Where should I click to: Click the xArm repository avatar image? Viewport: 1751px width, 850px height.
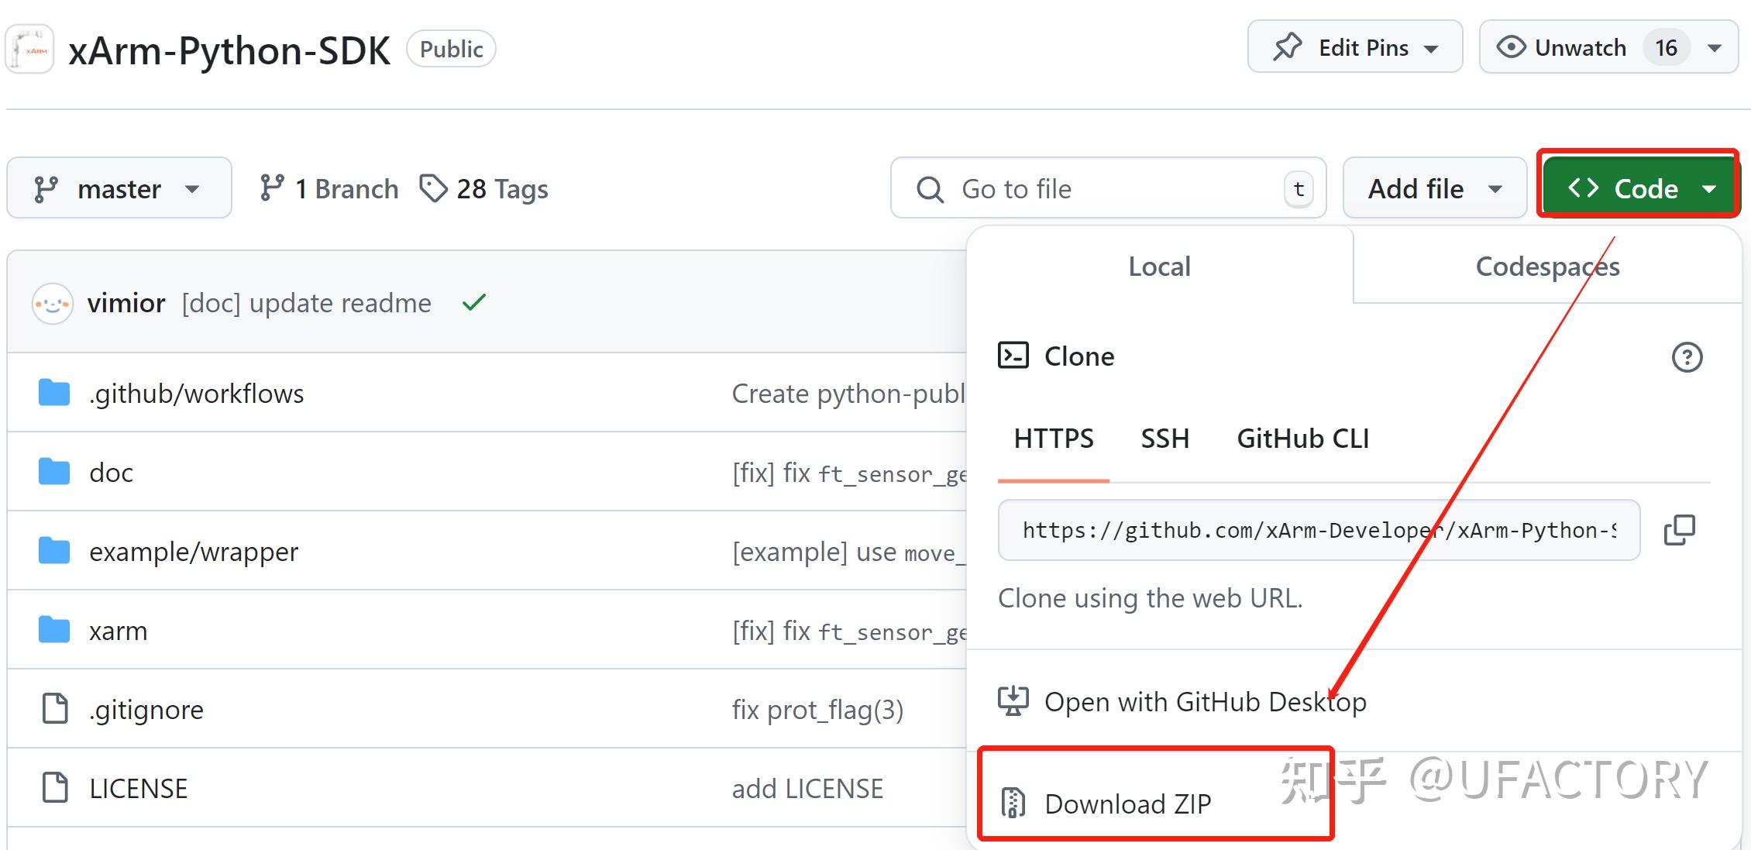(x=30, y=50)
